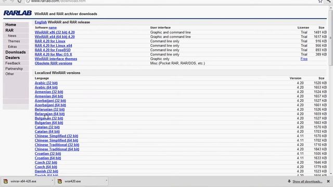The height and width of the screenshot is (187, 333).
Task: Click winrar-x64-420.exe download file icon
Action: (x=6, y=181)
